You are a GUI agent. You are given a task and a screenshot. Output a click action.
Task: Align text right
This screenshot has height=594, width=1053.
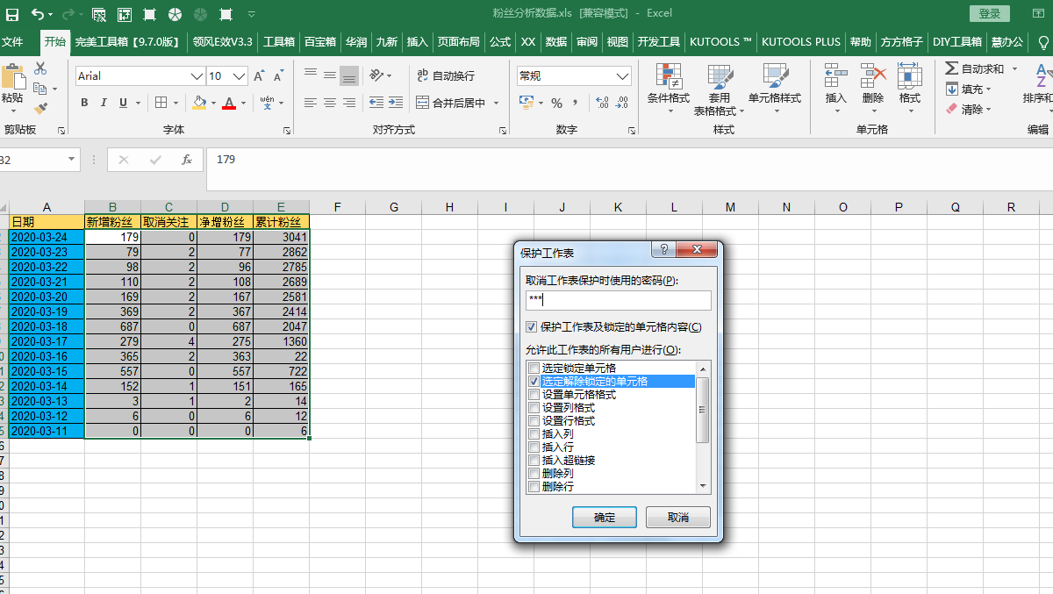pyautogui.click(x=349, y=103)
